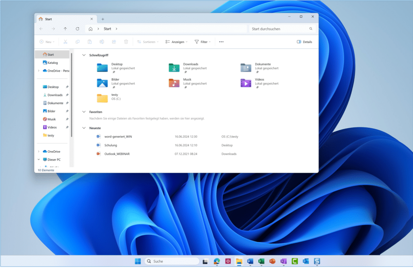Open the Sortieren dropdown
This screenshot has width=413, height=270.
(148, 42)
